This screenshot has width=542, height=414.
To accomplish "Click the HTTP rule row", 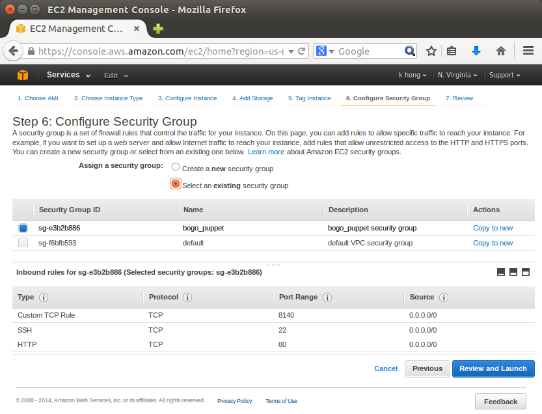I will (x=273, y=344).
